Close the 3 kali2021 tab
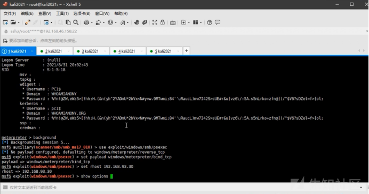Image resolution: width=369 pixels, height=194 pixels. point(105,51)
